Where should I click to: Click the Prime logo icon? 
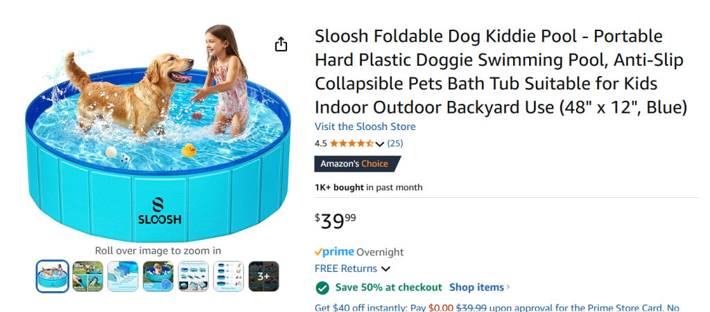pyautogui.click(x=334, y=253)
